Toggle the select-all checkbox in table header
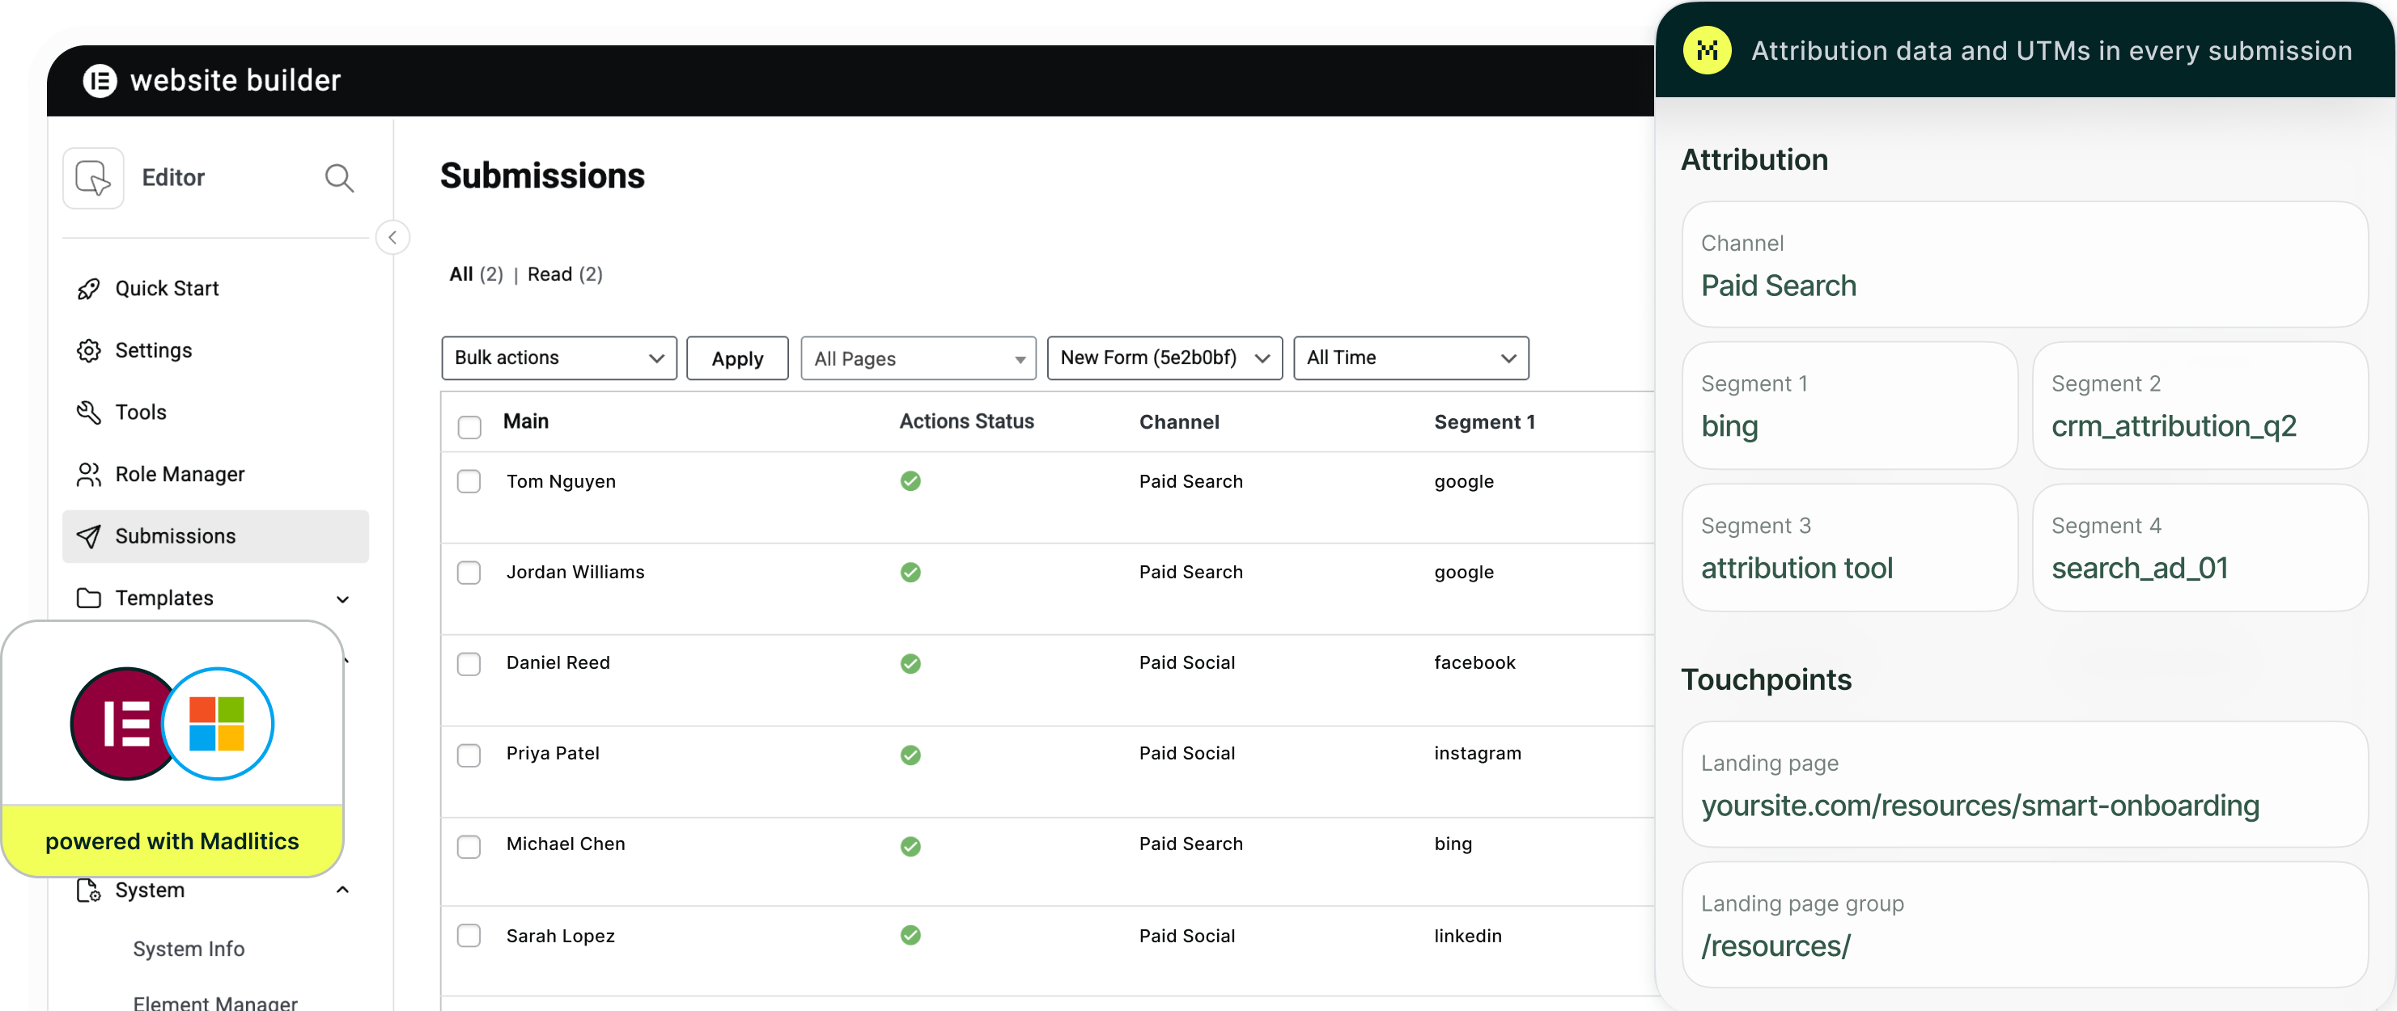The width and height of the screenshot is (2397, 1011). click(469, 426)
